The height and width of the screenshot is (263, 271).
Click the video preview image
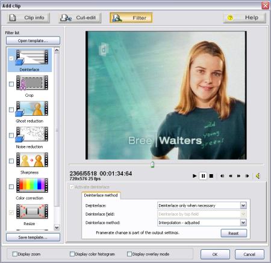166,95
